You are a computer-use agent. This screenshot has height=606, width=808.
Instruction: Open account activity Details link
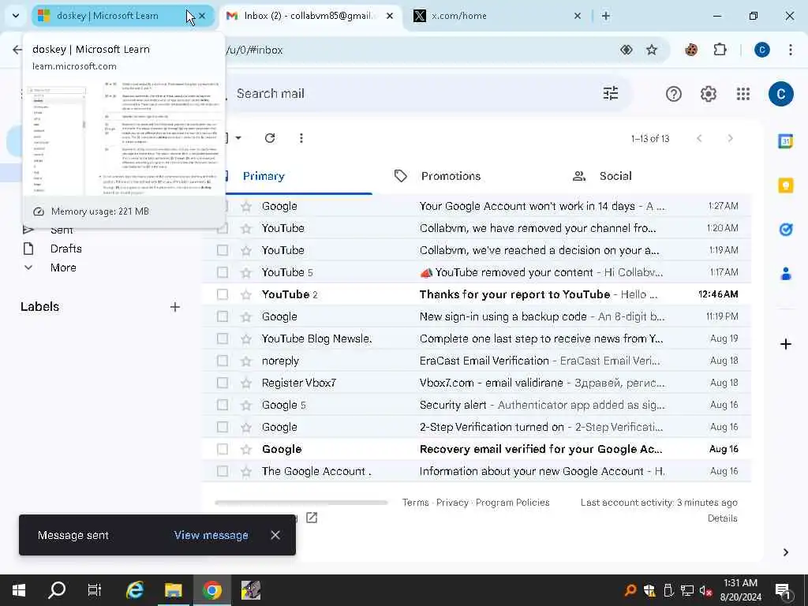(722, 518)
